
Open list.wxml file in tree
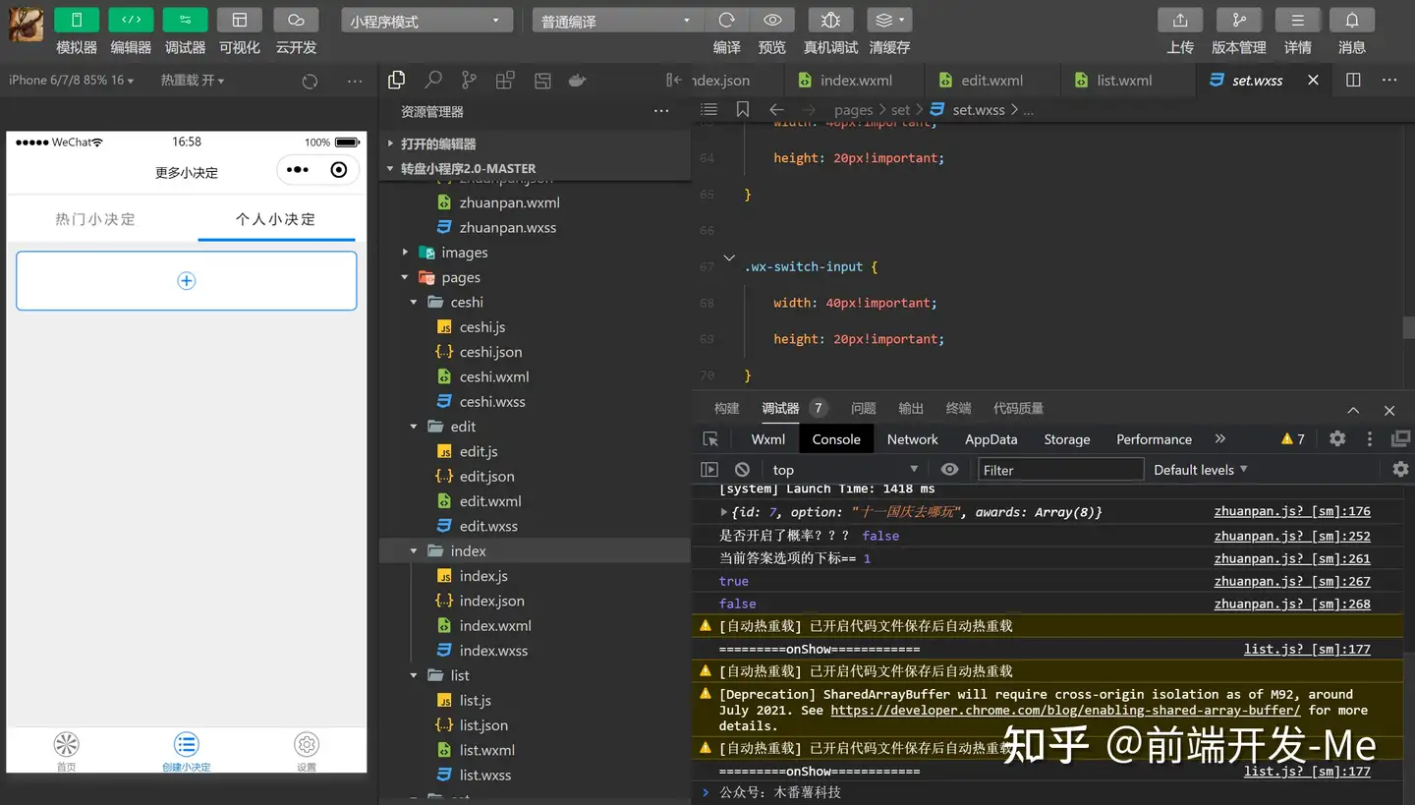click(486, 750)
